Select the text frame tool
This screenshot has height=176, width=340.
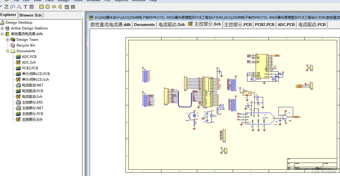(x=31, y=7)
